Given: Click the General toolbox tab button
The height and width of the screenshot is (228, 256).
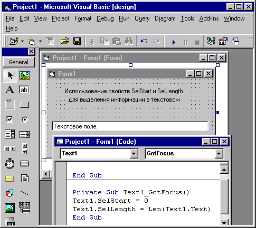Looking at the screenshot, I should pos(18,62).
